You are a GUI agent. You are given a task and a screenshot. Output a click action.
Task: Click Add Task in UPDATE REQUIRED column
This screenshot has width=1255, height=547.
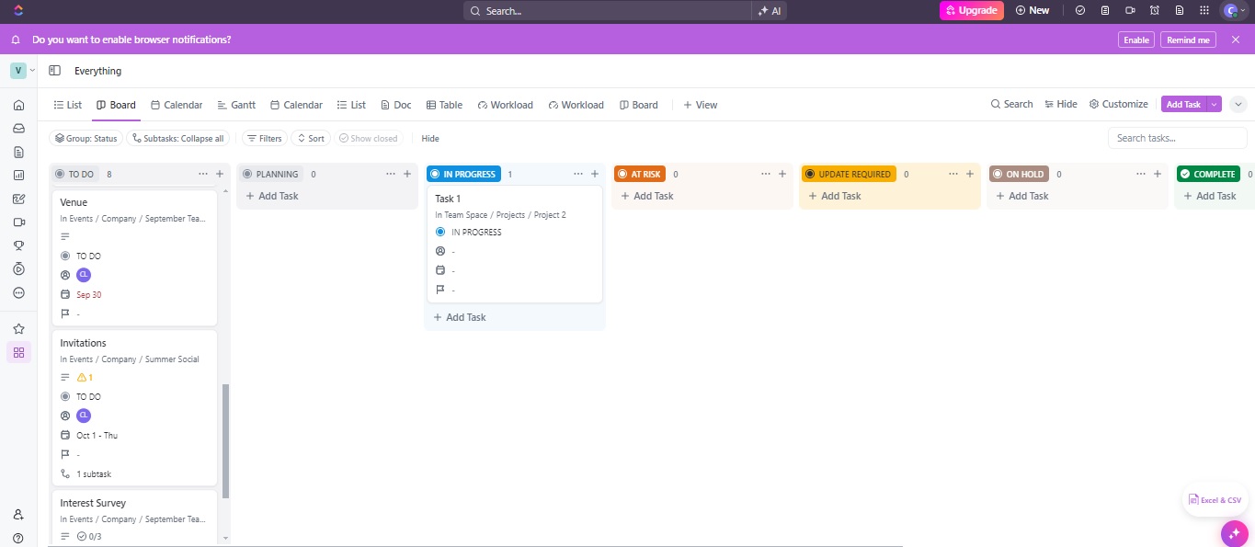coord(833,196)
